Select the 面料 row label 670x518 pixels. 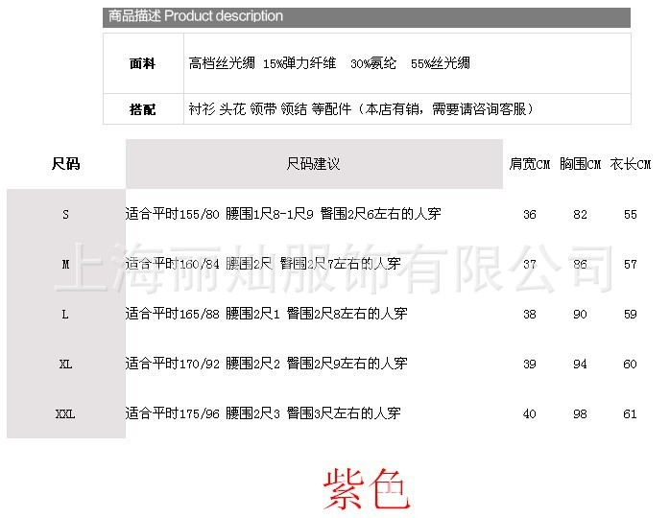point(143,63)
